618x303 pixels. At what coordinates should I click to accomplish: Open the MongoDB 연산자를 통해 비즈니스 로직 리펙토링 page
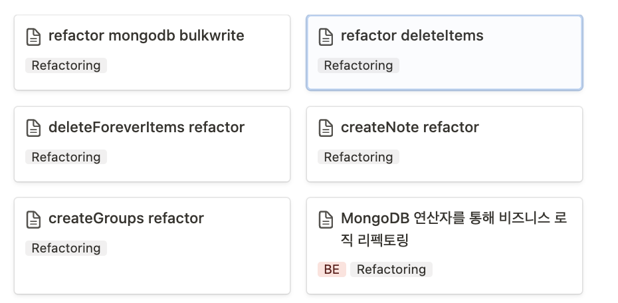[x=453, y=219]
